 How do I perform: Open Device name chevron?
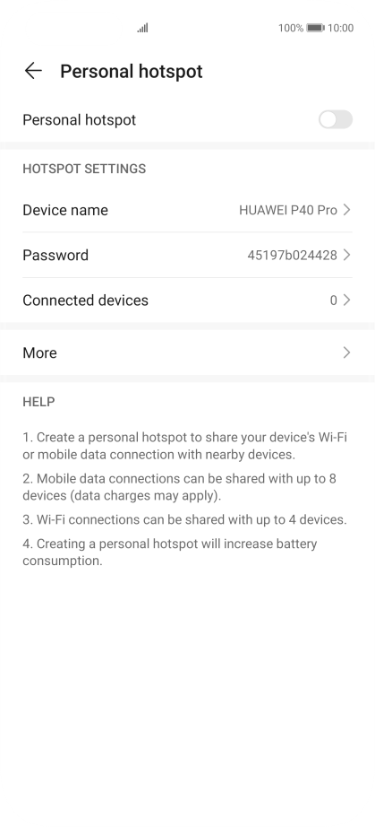[346, 210]
